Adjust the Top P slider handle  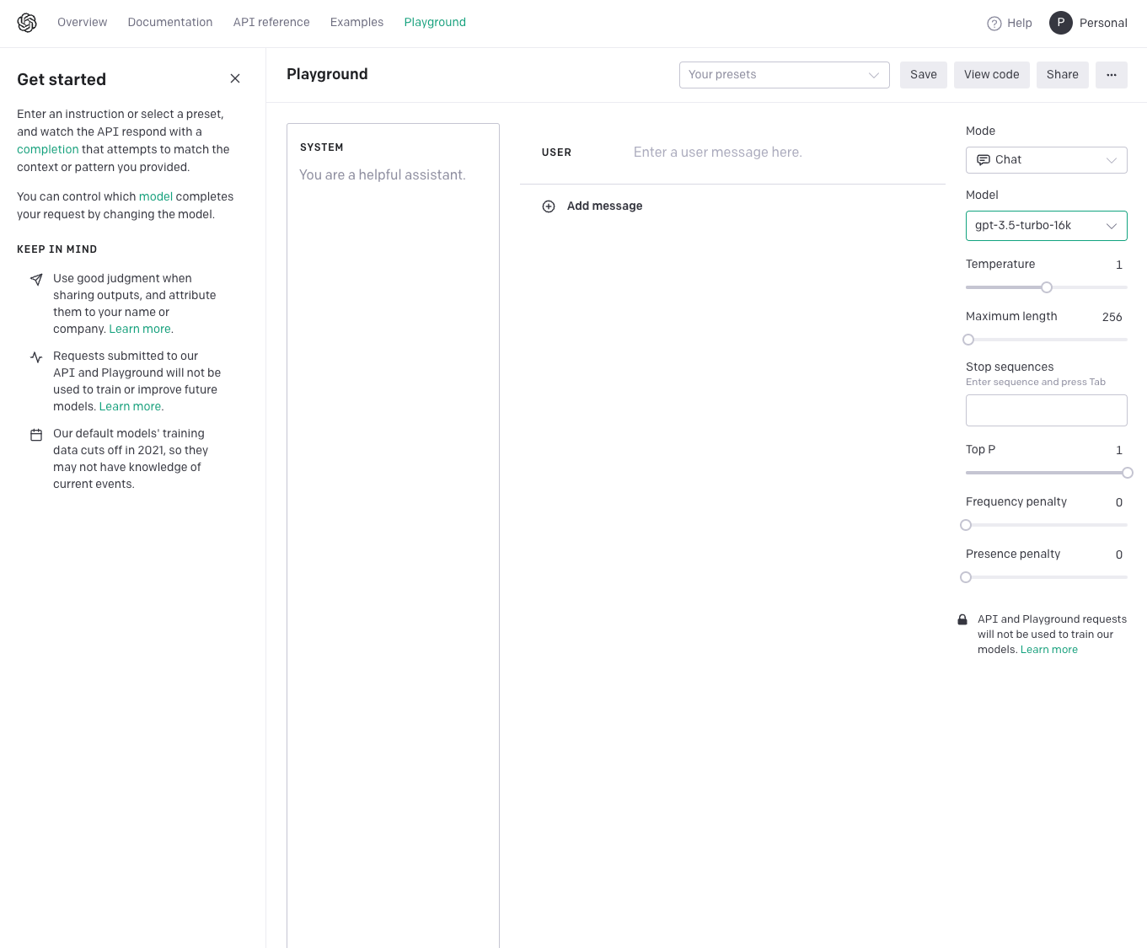point(1128,473)
